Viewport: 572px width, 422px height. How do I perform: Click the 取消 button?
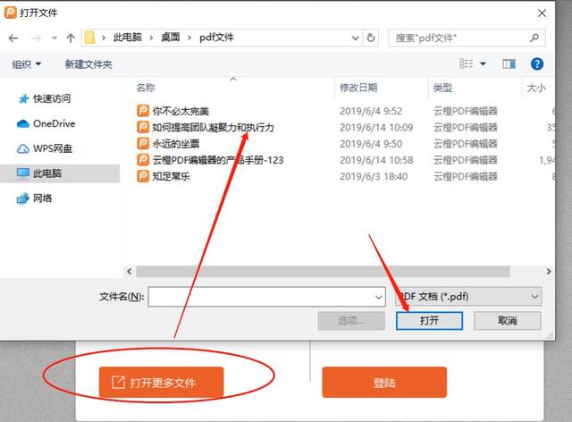(x=507, y=321)
